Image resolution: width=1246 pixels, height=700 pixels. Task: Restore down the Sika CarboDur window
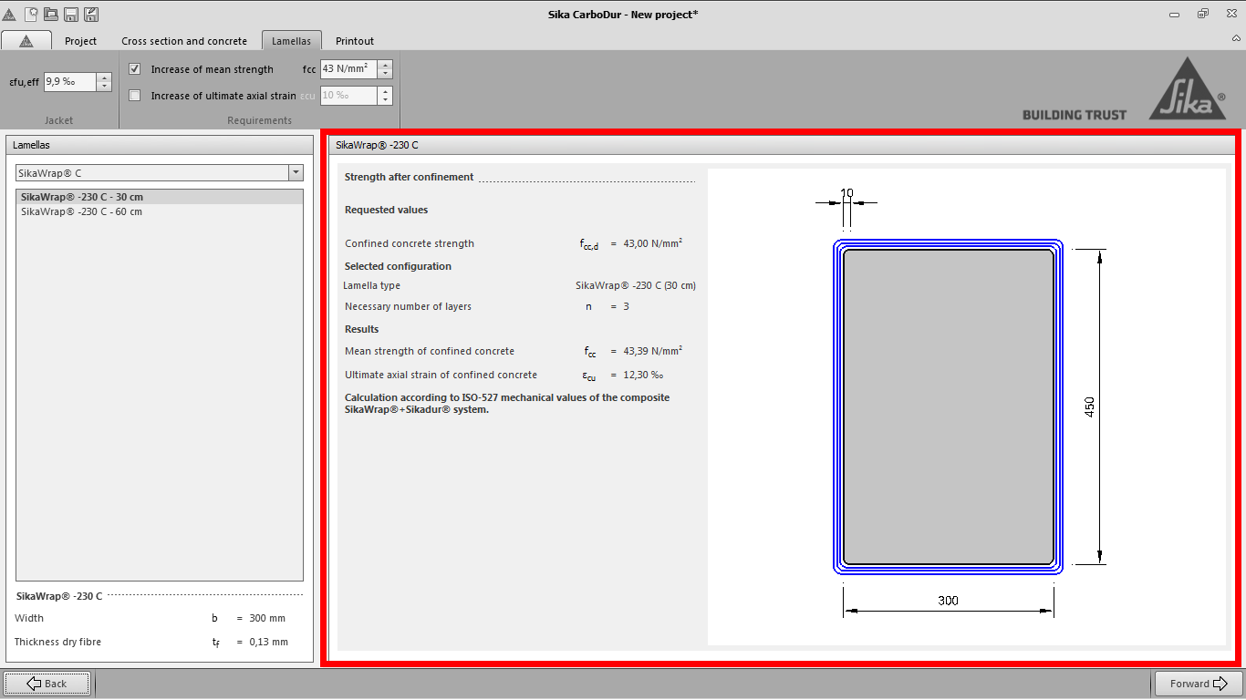(1203, 14)
